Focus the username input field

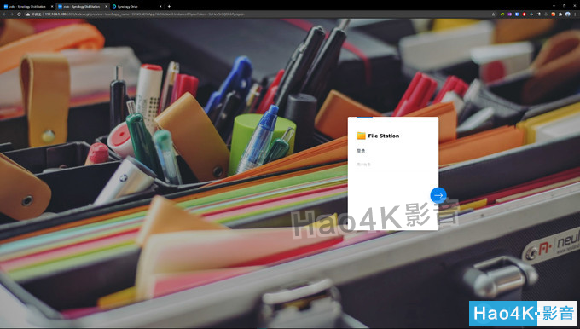coord(393,164)
